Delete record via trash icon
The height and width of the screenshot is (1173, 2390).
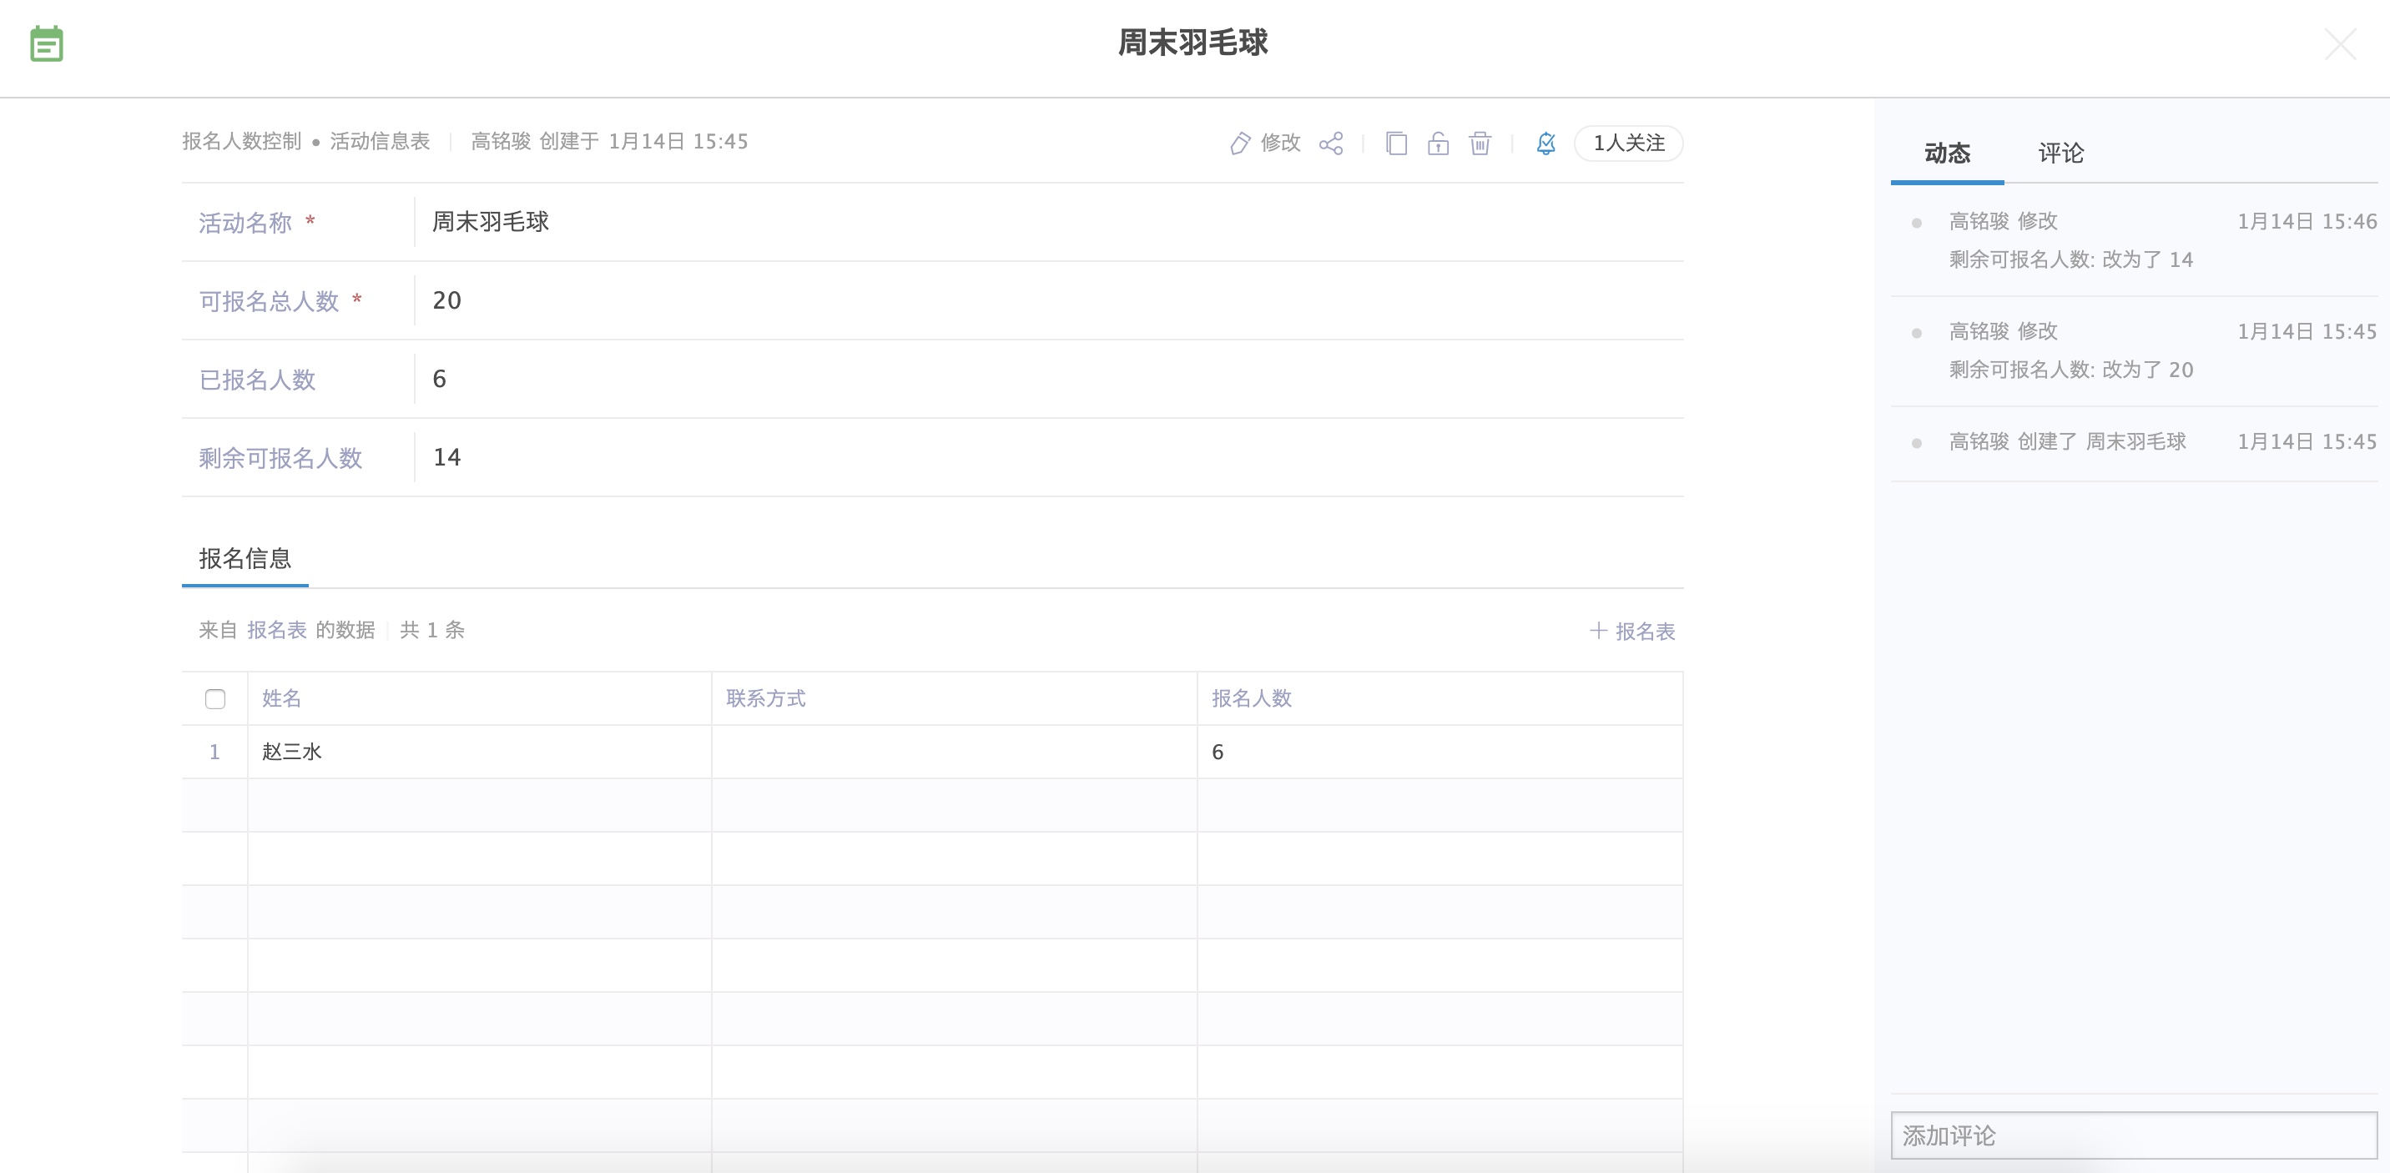point(1480,143)
